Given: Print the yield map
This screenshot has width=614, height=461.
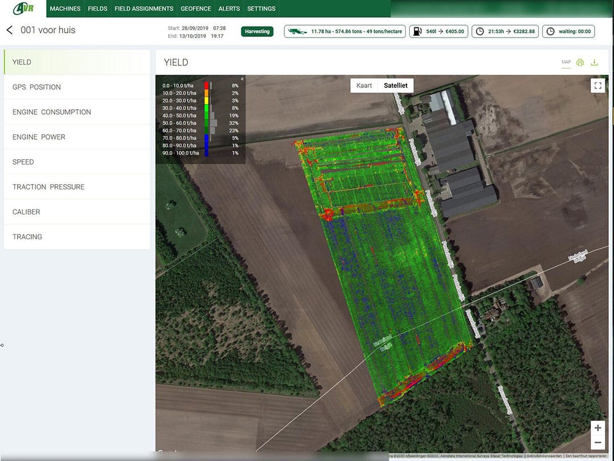Looking at the screenshot, I should point(580,63).
